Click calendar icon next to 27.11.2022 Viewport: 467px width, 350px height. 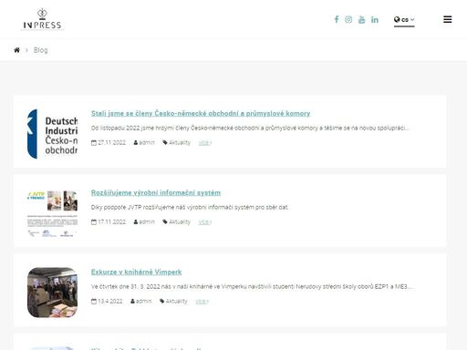coord(94,142)
